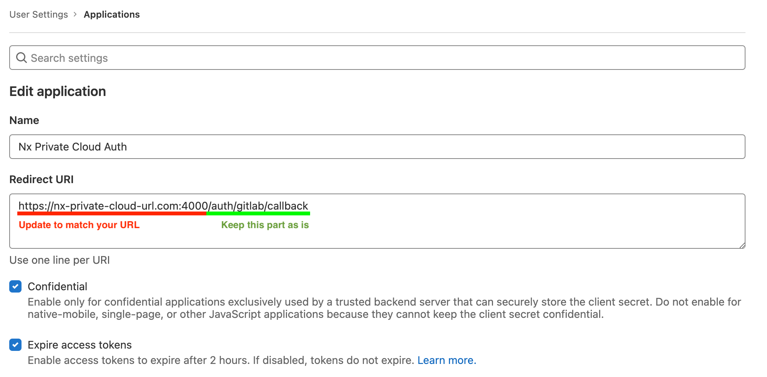767x377 pixels.
Task: Click the 'Use one line per URI' hint
Action: (x=60, y=260)
